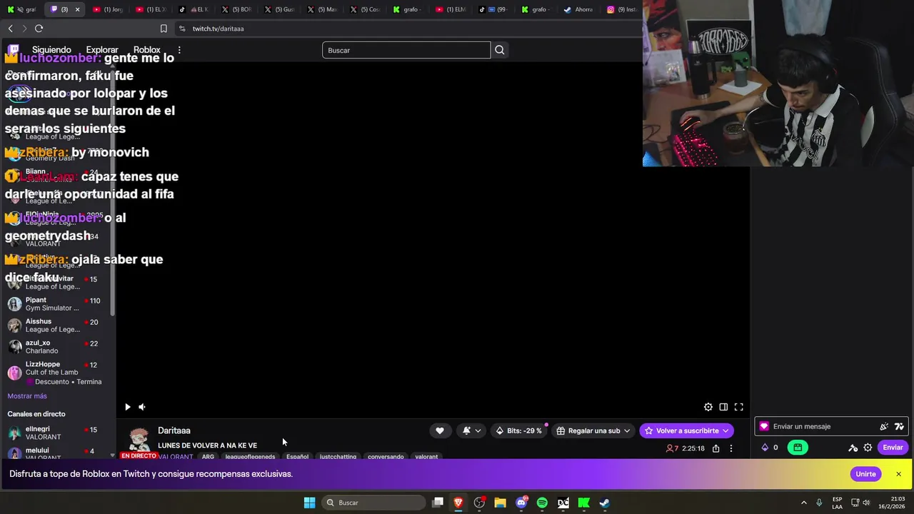Open the melului channel in the sidebar
The width and height of the screenshot is (914, 514).
click(57, 453)
